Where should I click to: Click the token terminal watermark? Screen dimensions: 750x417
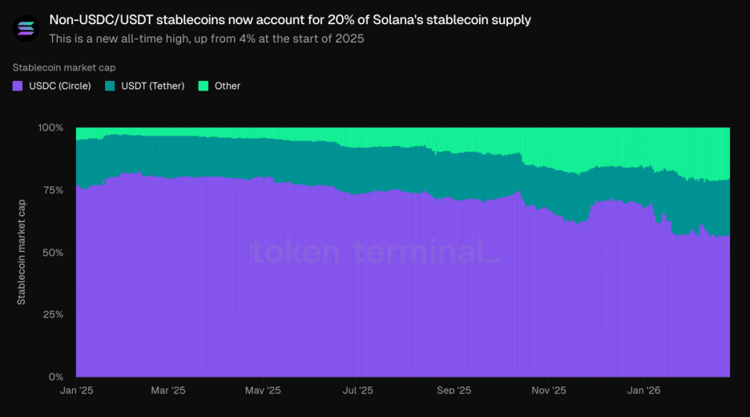tap(375, 252)
